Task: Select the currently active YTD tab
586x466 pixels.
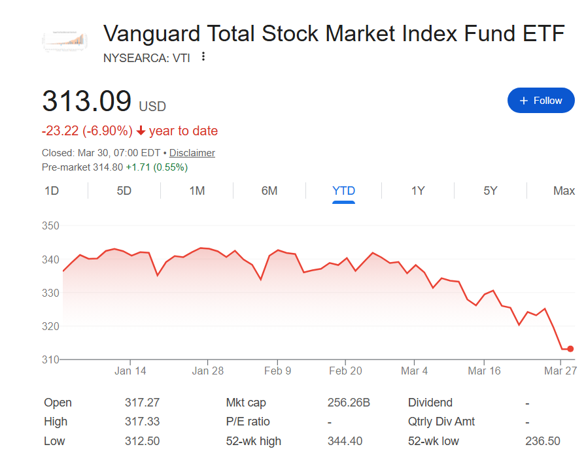Action: (x=343, y=190)
